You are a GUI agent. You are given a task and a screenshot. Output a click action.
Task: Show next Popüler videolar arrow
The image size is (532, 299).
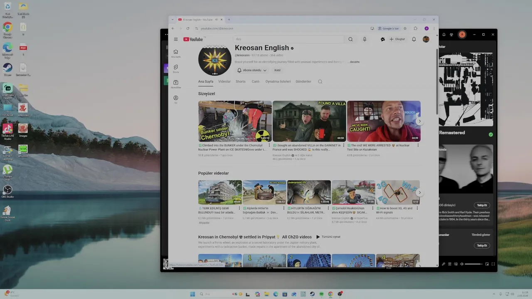(x=419, y=193)
